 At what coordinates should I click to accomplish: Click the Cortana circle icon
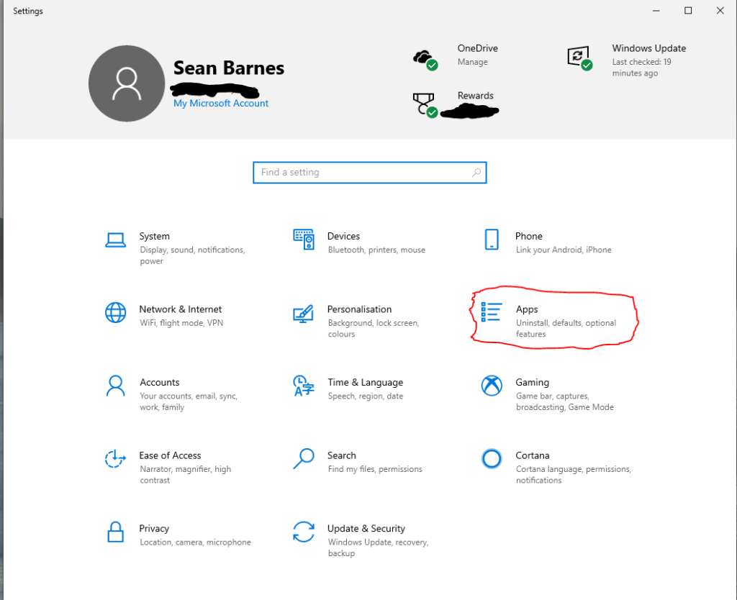click(x=492, y=458)
